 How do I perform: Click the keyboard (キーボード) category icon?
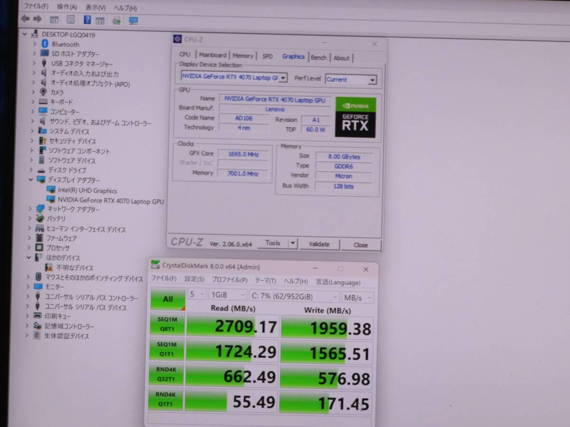(x=43, y=102)
